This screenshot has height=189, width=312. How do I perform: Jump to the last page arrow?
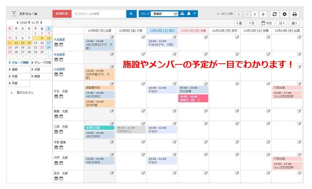pyautogui.click(x=263, y=14)
